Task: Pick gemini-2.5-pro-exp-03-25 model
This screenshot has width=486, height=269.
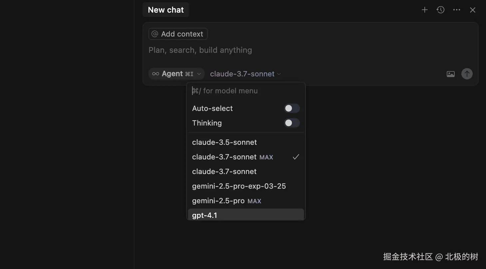Action: coord(239,186)
